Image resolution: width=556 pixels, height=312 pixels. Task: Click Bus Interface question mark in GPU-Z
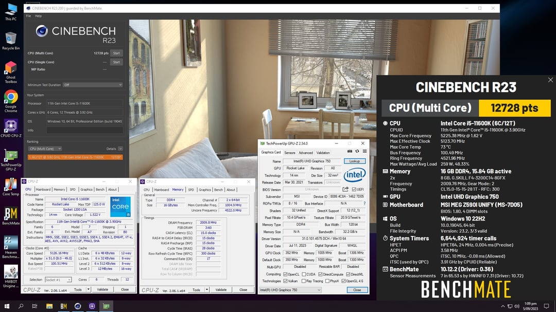[364, 203]
